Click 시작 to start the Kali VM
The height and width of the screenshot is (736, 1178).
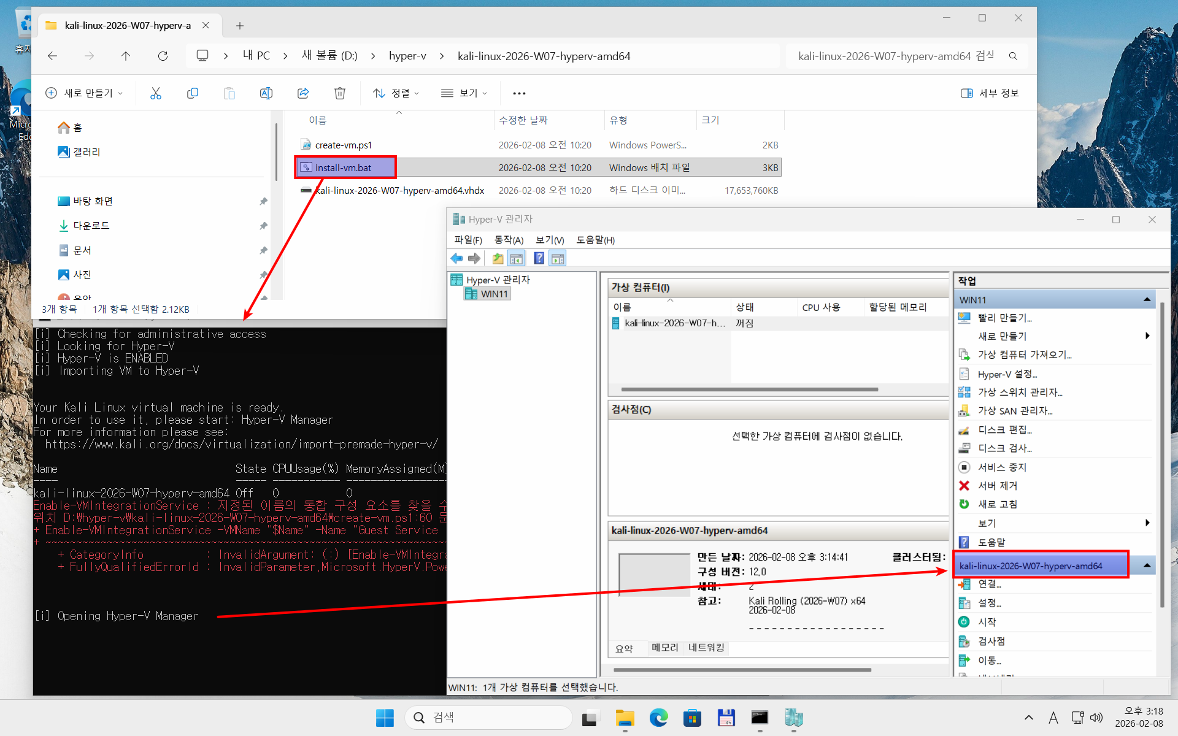(987, 621)
